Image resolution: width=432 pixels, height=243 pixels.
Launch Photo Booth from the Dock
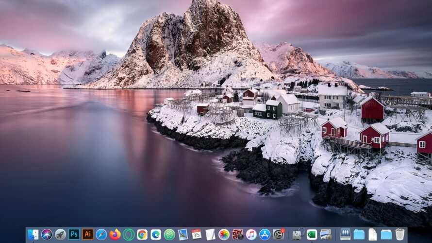pos(237,234)
